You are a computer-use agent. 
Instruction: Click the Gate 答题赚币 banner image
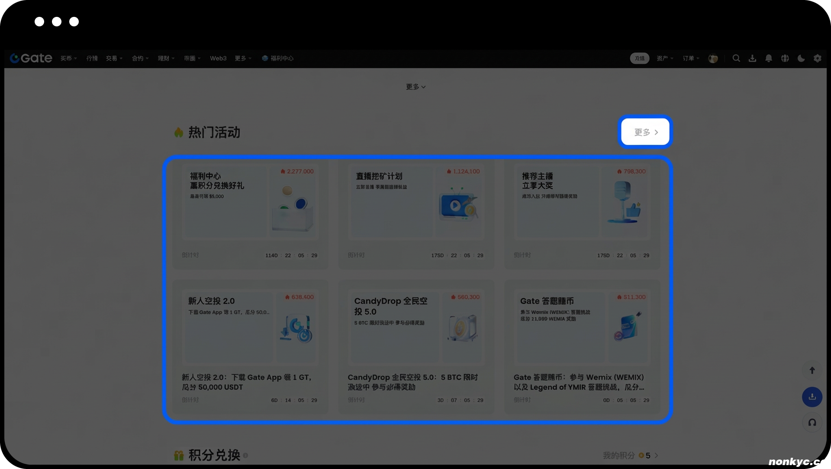pyautogui.click(x=582, y=327)
